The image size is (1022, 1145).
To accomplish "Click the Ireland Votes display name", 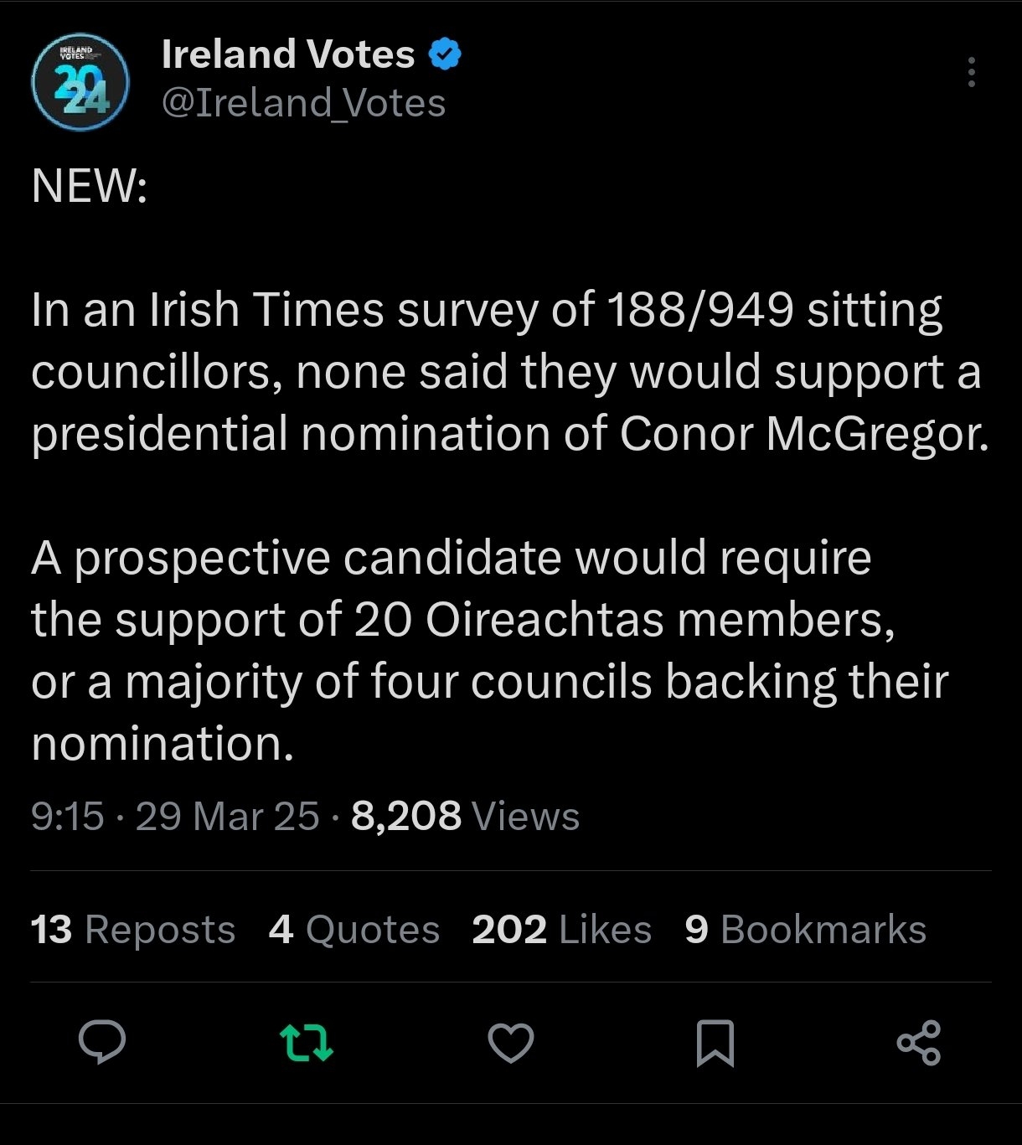I will point(287,54).
